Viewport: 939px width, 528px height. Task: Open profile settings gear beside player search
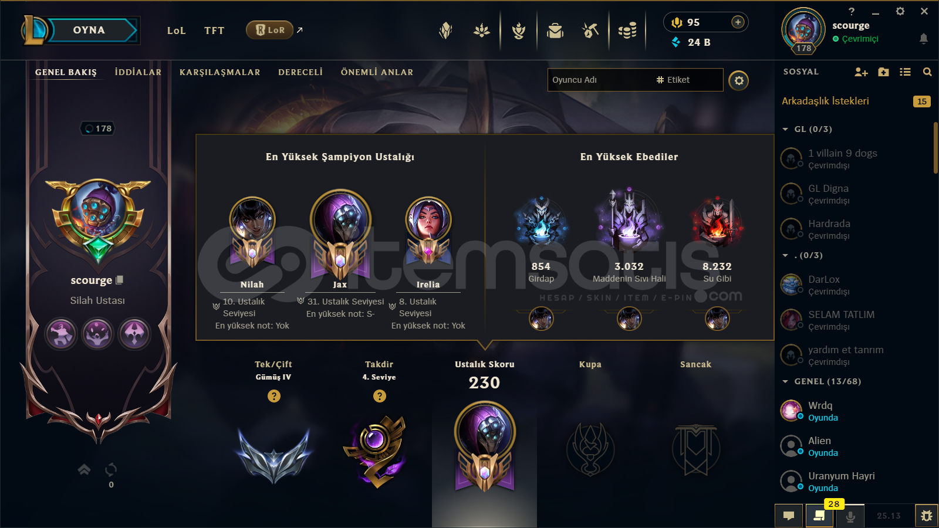tap(739, 80)
